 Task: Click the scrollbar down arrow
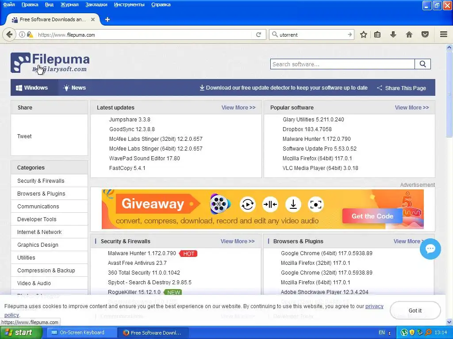click(449, 322)
